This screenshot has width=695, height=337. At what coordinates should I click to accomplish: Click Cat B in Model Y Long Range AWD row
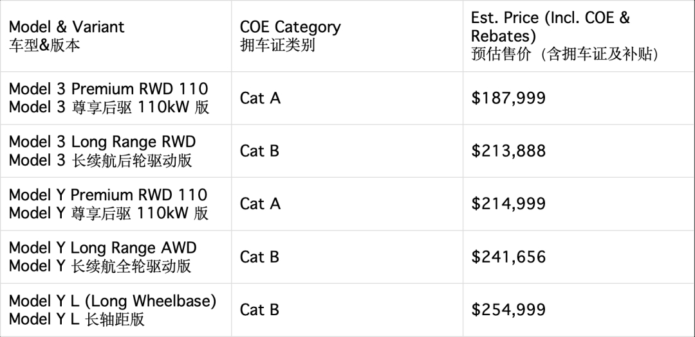coord(259,257)
